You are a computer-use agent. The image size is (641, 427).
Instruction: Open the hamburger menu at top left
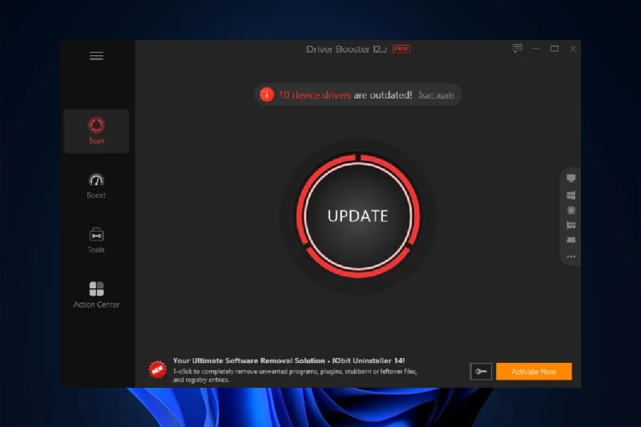pos(96,56)
